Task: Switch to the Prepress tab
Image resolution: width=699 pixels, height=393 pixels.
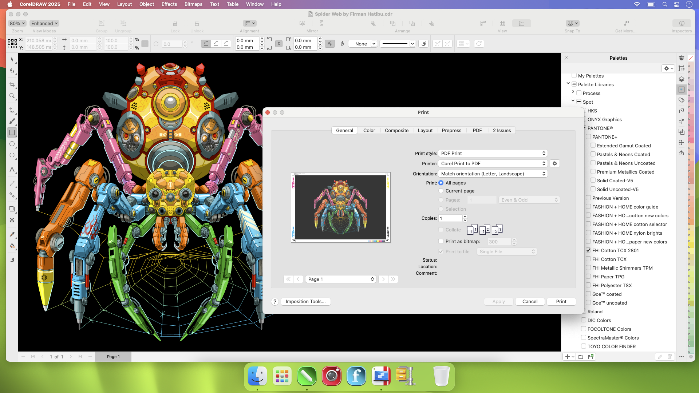Action: 451,130
